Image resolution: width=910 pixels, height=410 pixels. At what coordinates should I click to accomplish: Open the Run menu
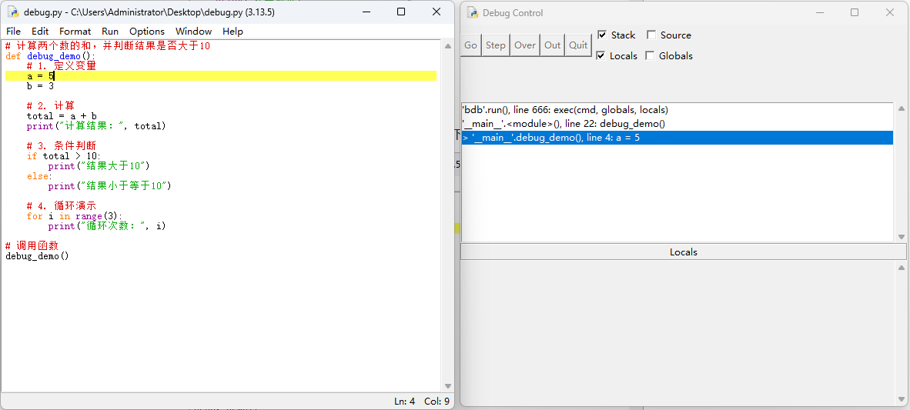point(110,32)
